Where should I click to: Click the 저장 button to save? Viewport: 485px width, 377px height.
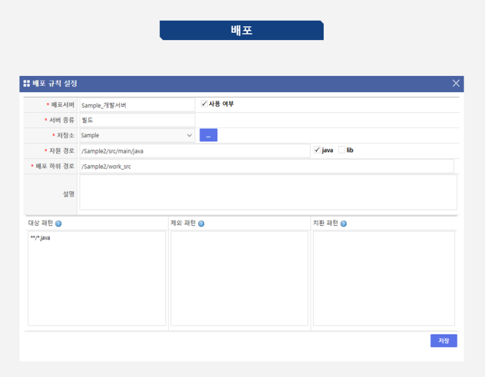(444, 341)
